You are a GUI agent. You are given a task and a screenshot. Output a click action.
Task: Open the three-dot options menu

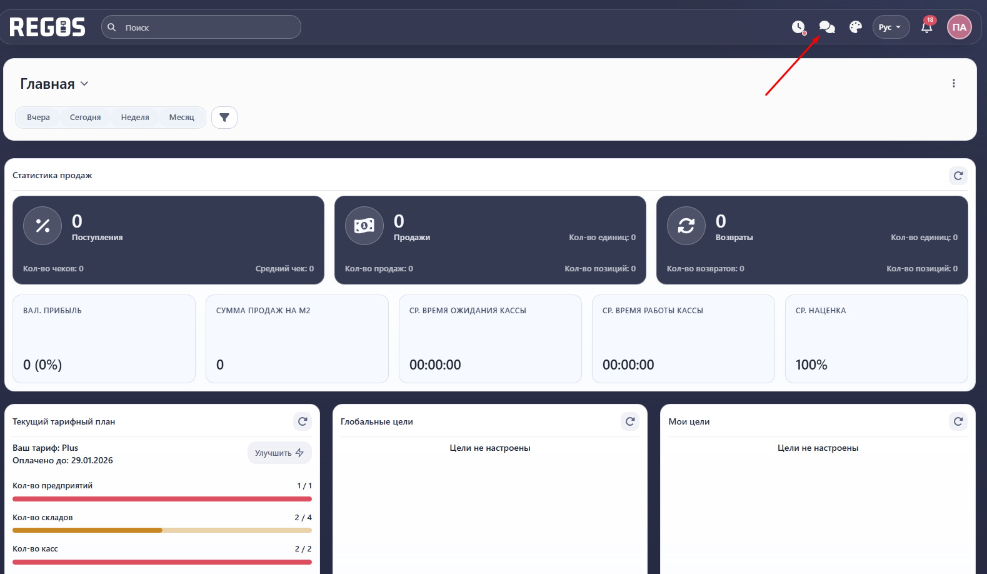[x=954, y=83]
